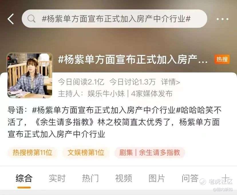237x195 pixels.
Task: Open host profile 娱乐牛小妹
Action: (x=106, y=94)
